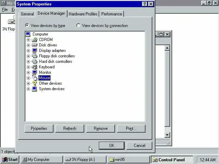
Task: Click the Monitor device icon
Action: pyautogui.click(x=35, y=72)
